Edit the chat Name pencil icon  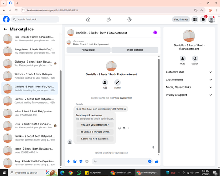pos(117,82)
